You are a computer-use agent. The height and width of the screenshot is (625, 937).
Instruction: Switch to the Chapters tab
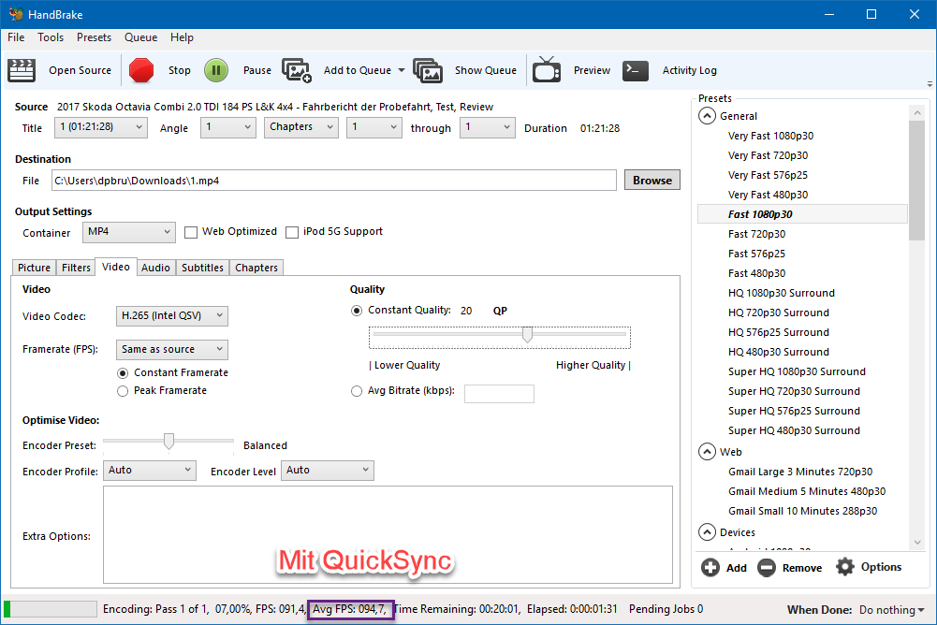pos(256,268)
